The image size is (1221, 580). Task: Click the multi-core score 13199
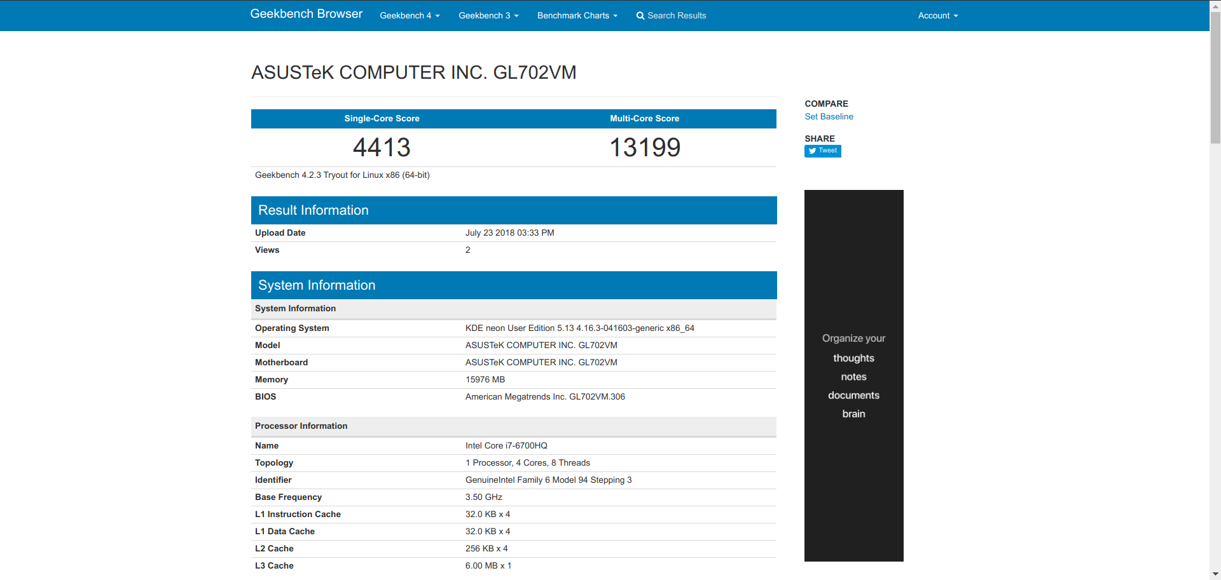(x=644, y=147)
